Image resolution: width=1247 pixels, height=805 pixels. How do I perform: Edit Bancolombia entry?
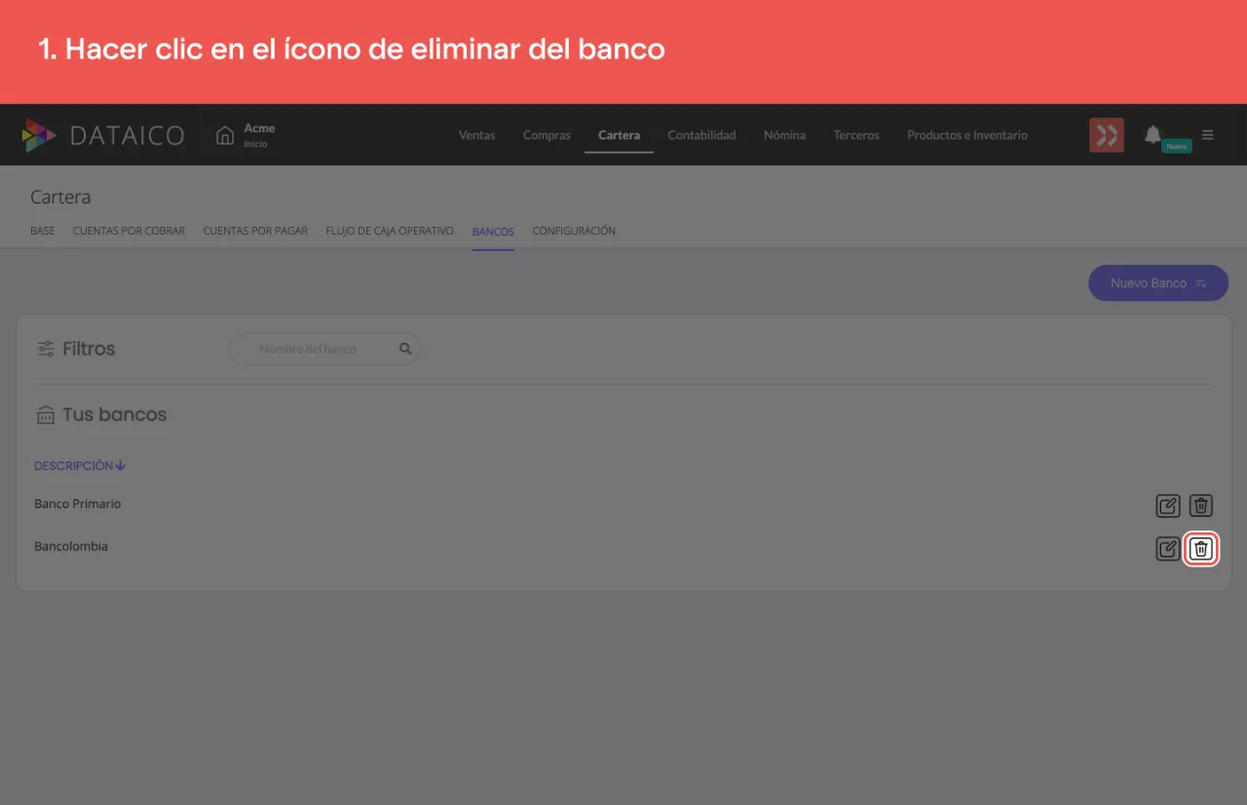1167,549
